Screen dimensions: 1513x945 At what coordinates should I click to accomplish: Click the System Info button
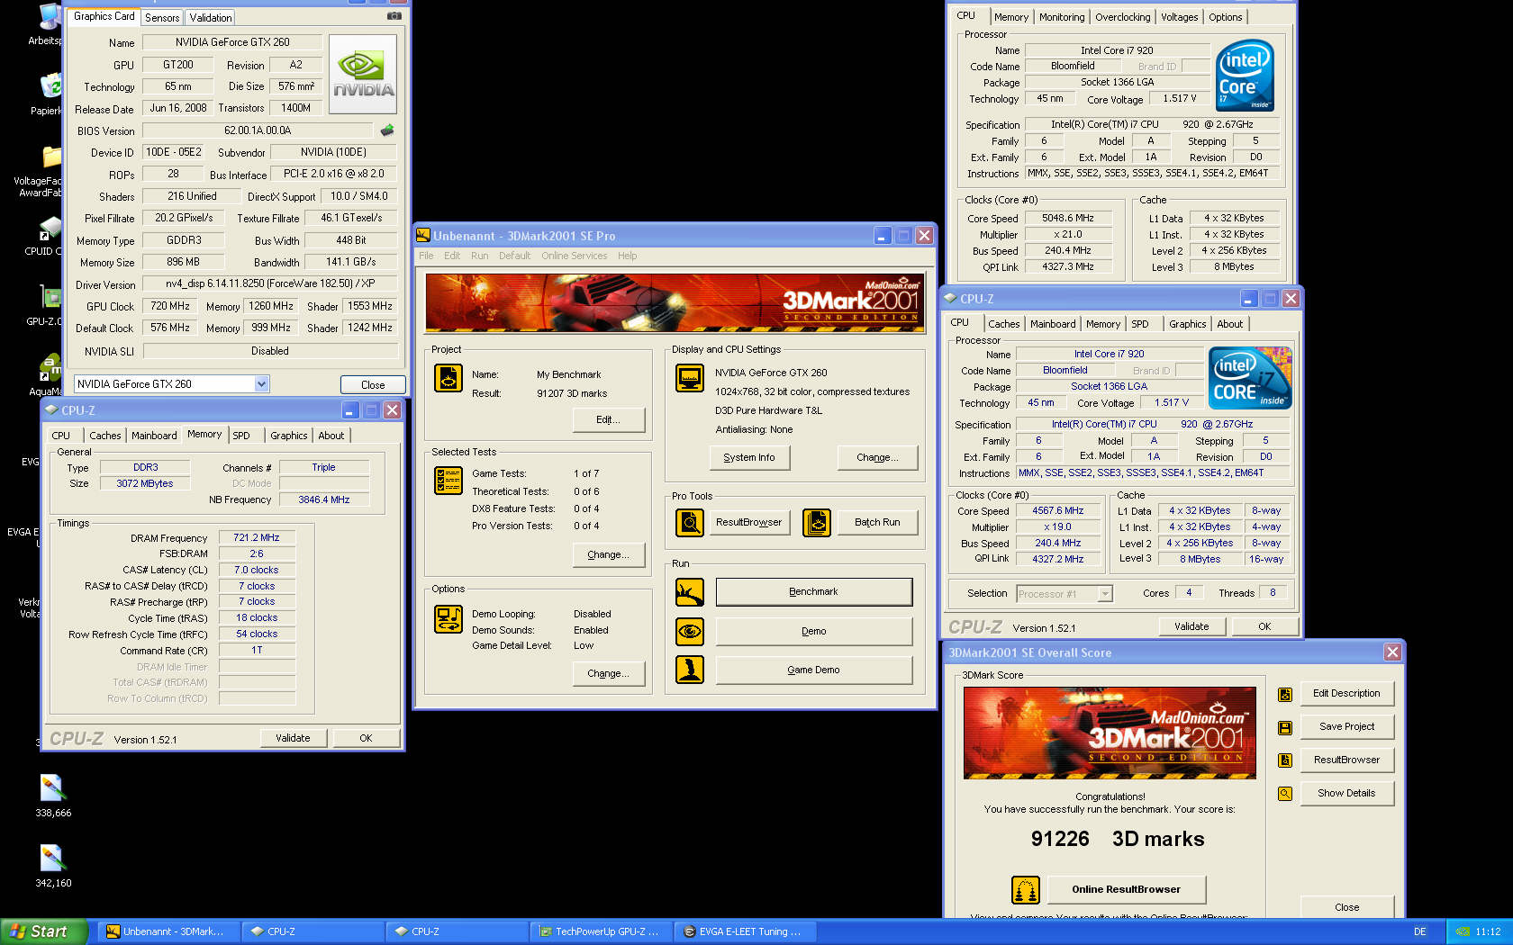(x=748, y=457)
